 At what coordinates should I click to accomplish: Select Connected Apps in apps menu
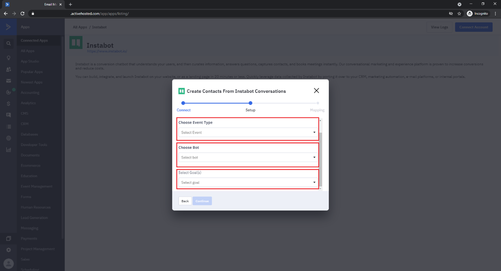(34, 41)
